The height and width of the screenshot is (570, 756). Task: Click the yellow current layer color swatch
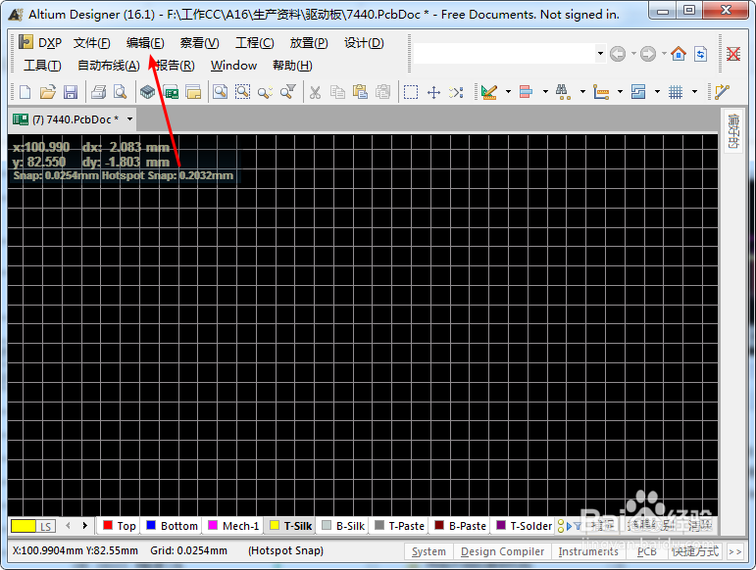tap(24, 526)
